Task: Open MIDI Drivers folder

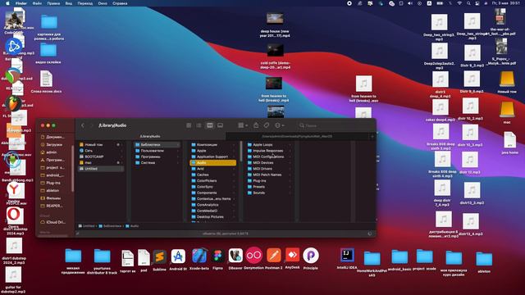Action: pyautogui.click(x=269, y=169)
